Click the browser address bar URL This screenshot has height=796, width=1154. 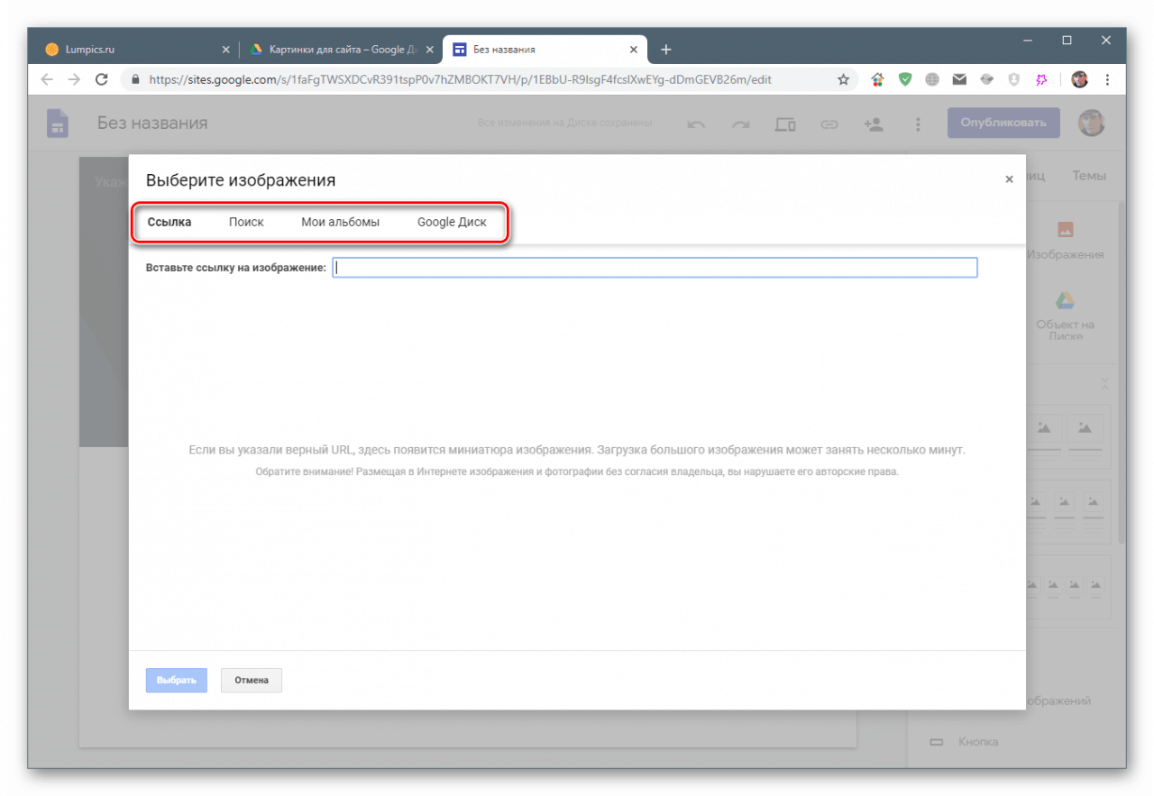[x=460, y=79]
